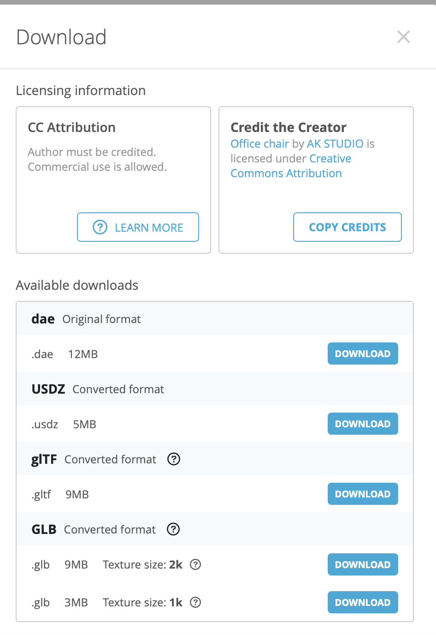The height and width of the screenshot is (635, 436).
Task: Click the help icon next to glTF Converted format
Action: click(x=174, y=459)
